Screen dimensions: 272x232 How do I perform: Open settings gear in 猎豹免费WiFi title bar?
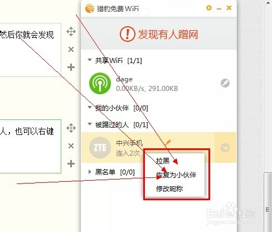[209, 8]
